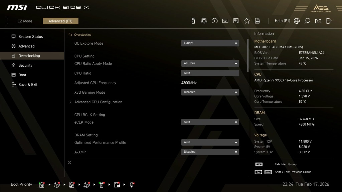
Task: Select the Advanced (F7) mode tab
Action: (60, 21)
